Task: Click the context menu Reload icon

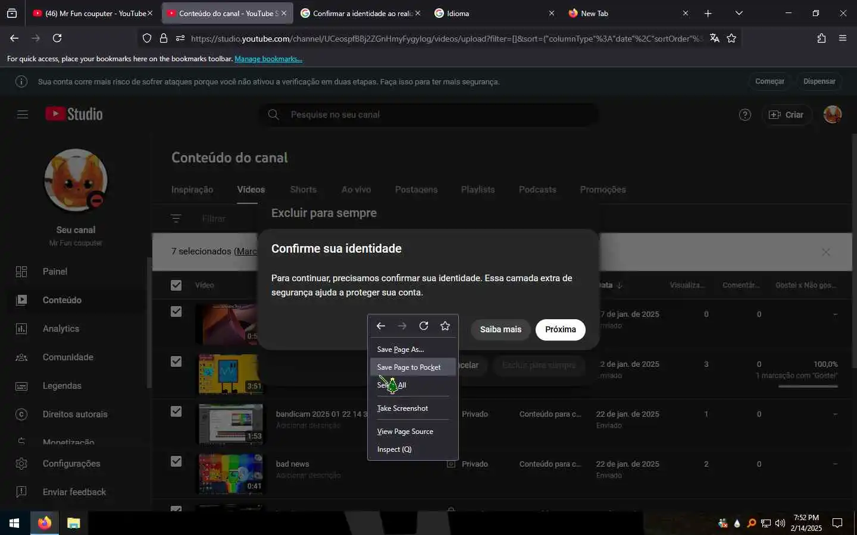Action: 424,326
